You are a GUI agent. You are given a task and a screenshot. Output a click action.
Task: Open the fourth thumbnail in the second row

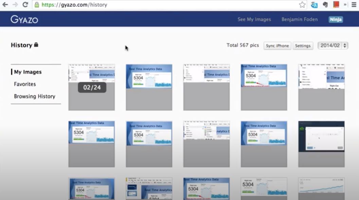pos(264,144)
